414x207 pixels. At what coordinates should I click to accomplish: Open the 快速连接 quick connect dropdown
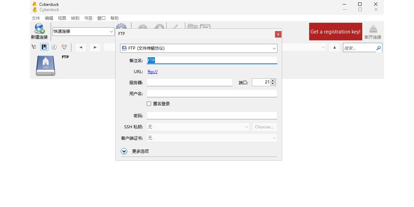[83, 31]
